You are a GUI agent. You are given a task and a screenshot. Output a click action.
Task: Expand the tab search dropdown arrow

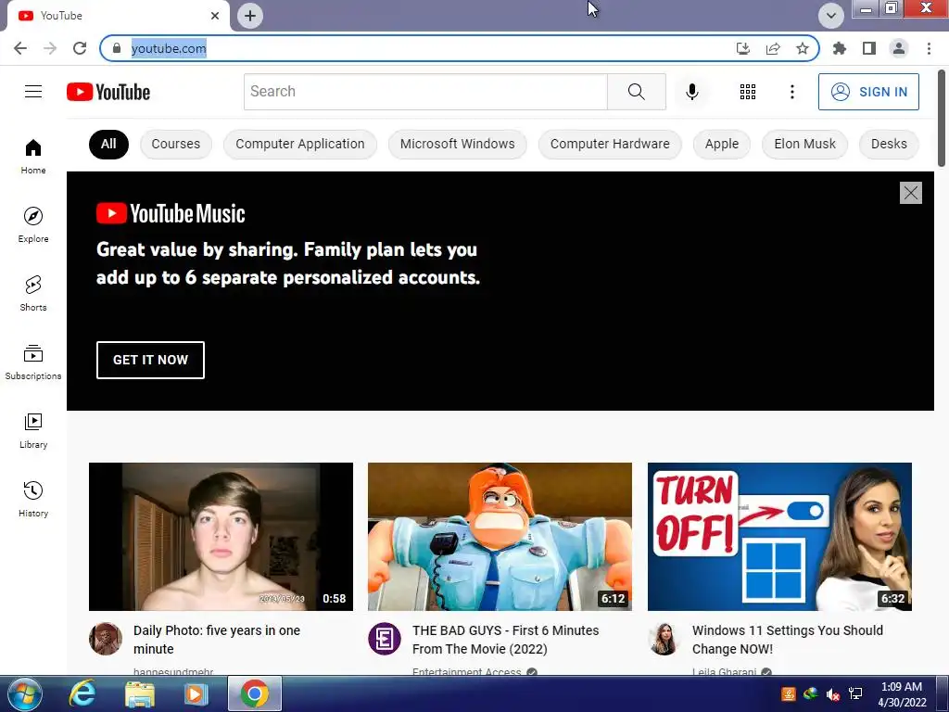click(x=831, y=16)
